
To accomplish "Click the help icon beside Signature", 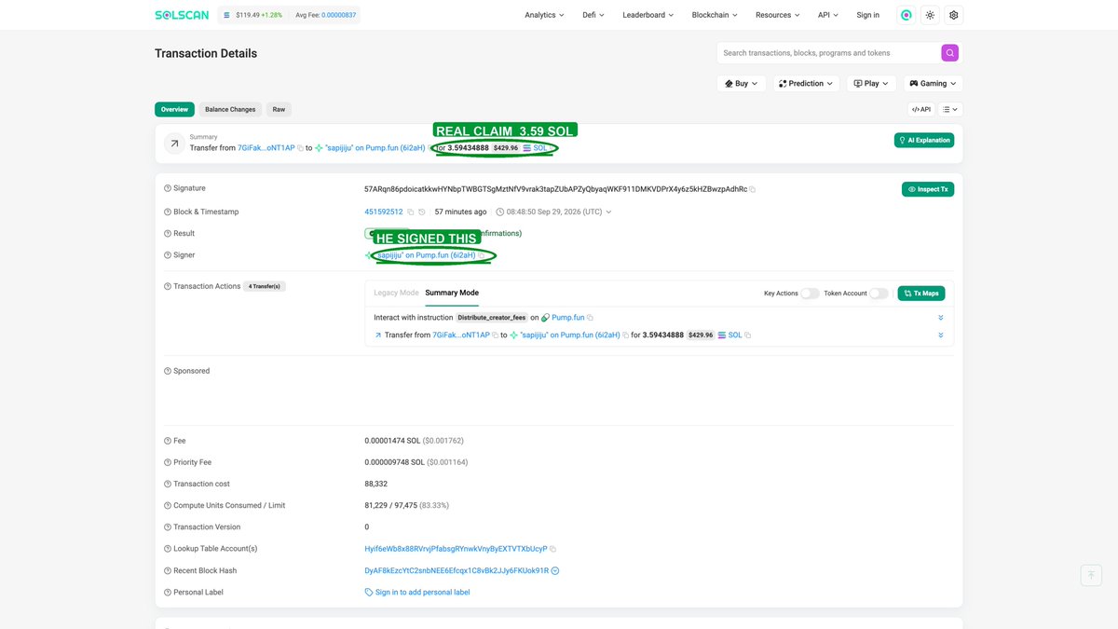I will [x=168, y=189].
